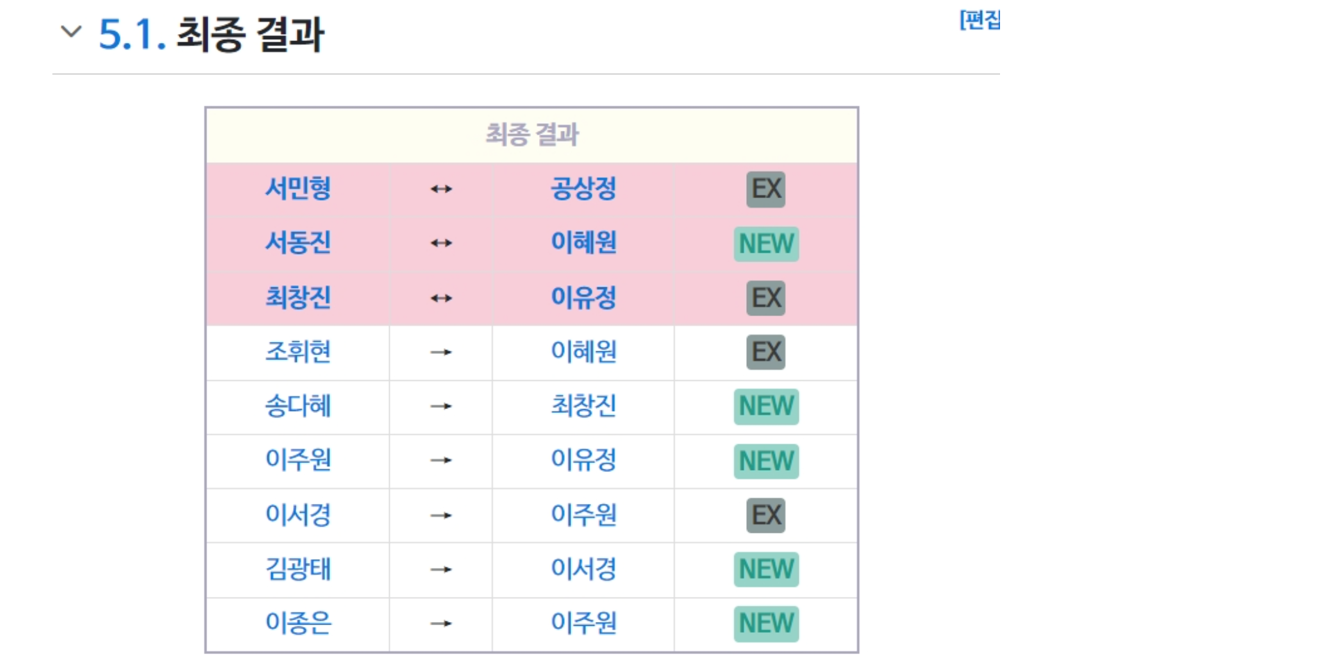The height and width of the screenshot is (663, 1318).
Task: Click the NEW badge in 김광태 row
Action: point(766,569)
